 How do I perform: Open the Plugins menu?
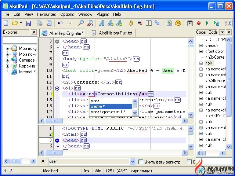point(103,14)
